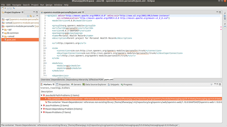
Task: Select the api project with errors
Action: [x=20, y=19]
